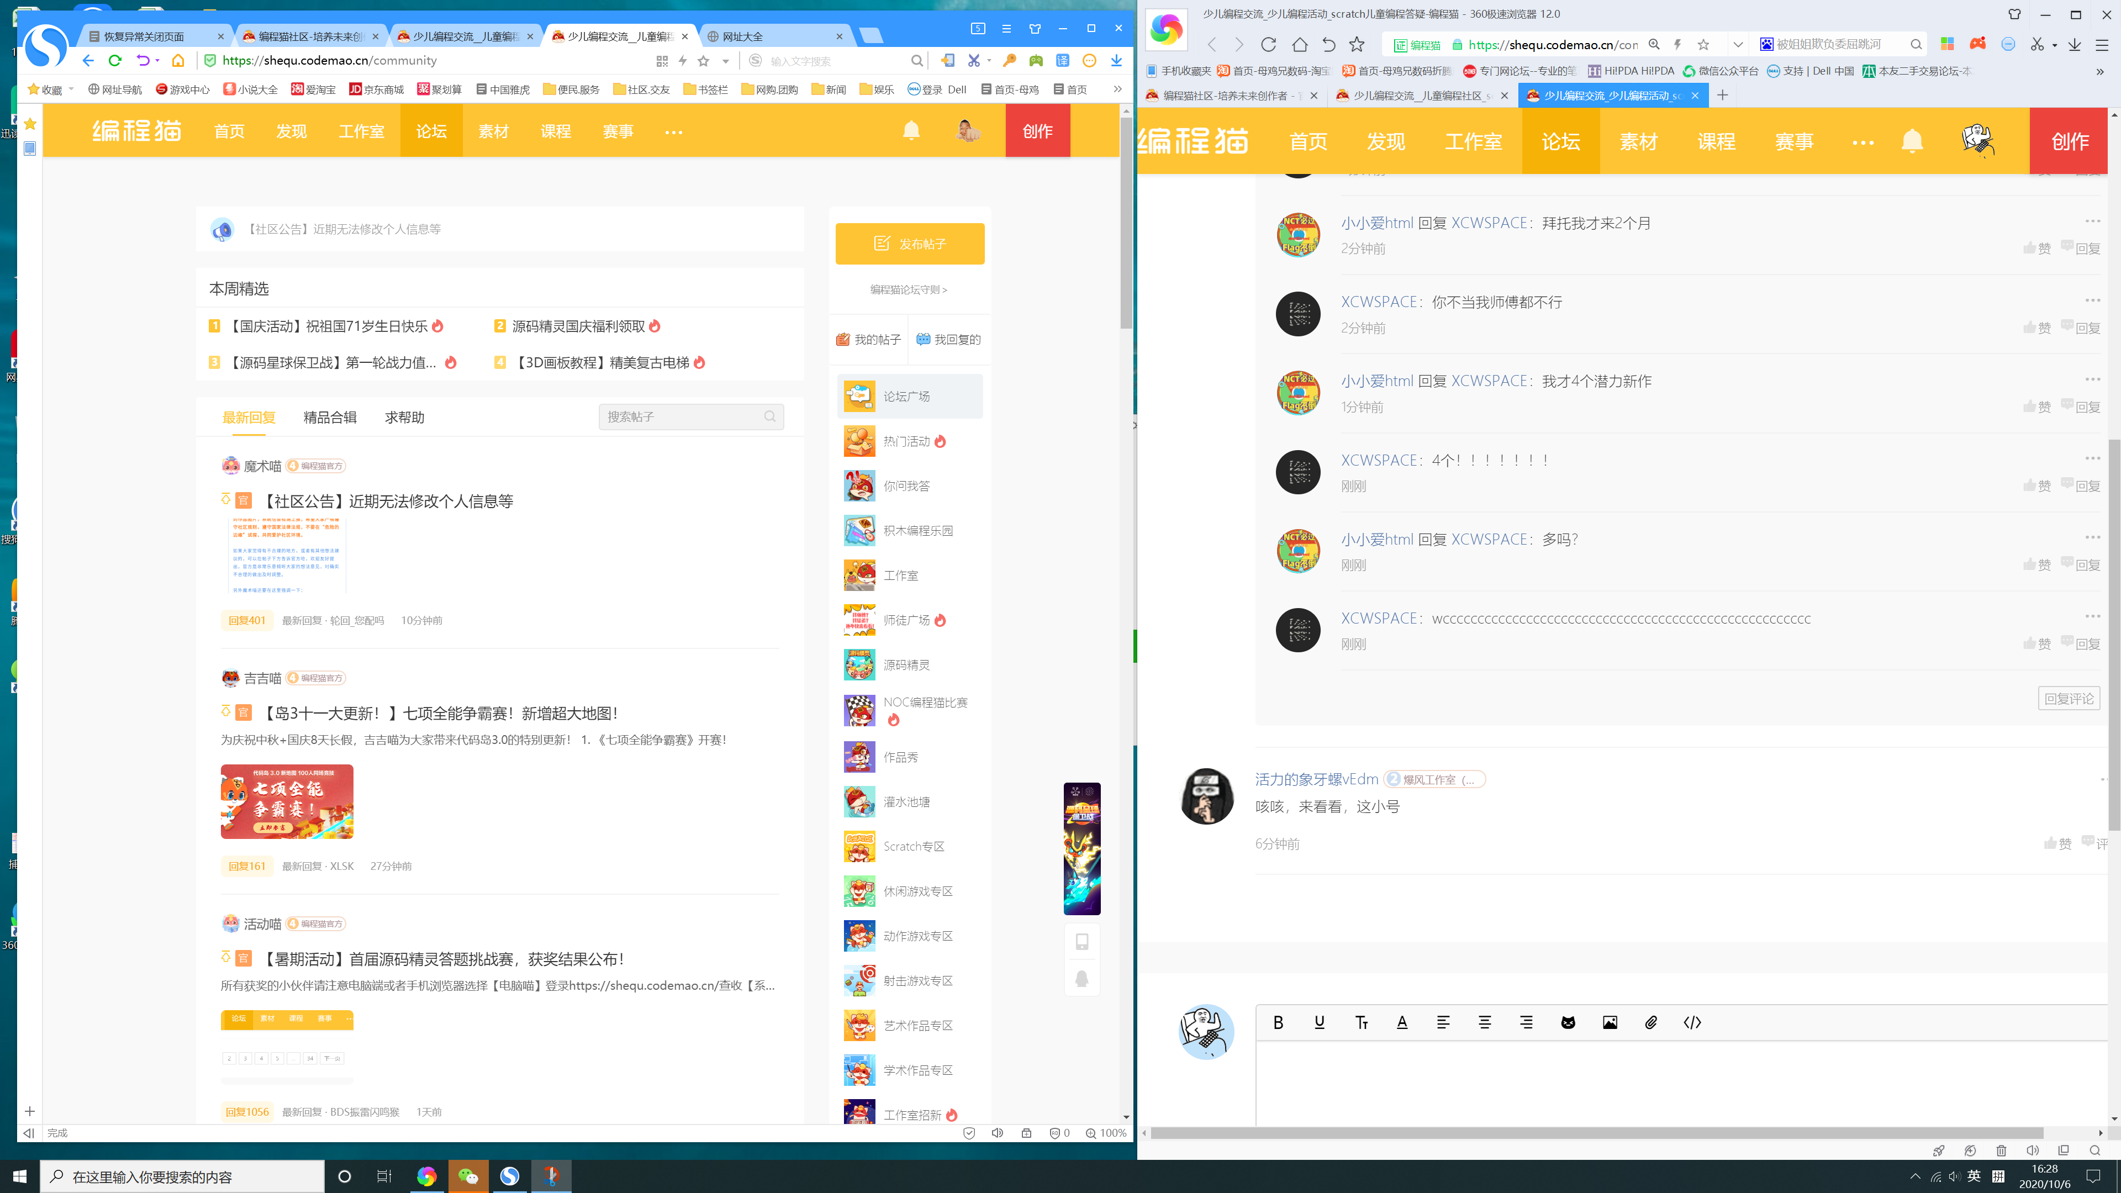This screenshot has height=1193, width=2121.
Task: Like the "我才4个潜力新作" reply
Action: click(2037, 407)
